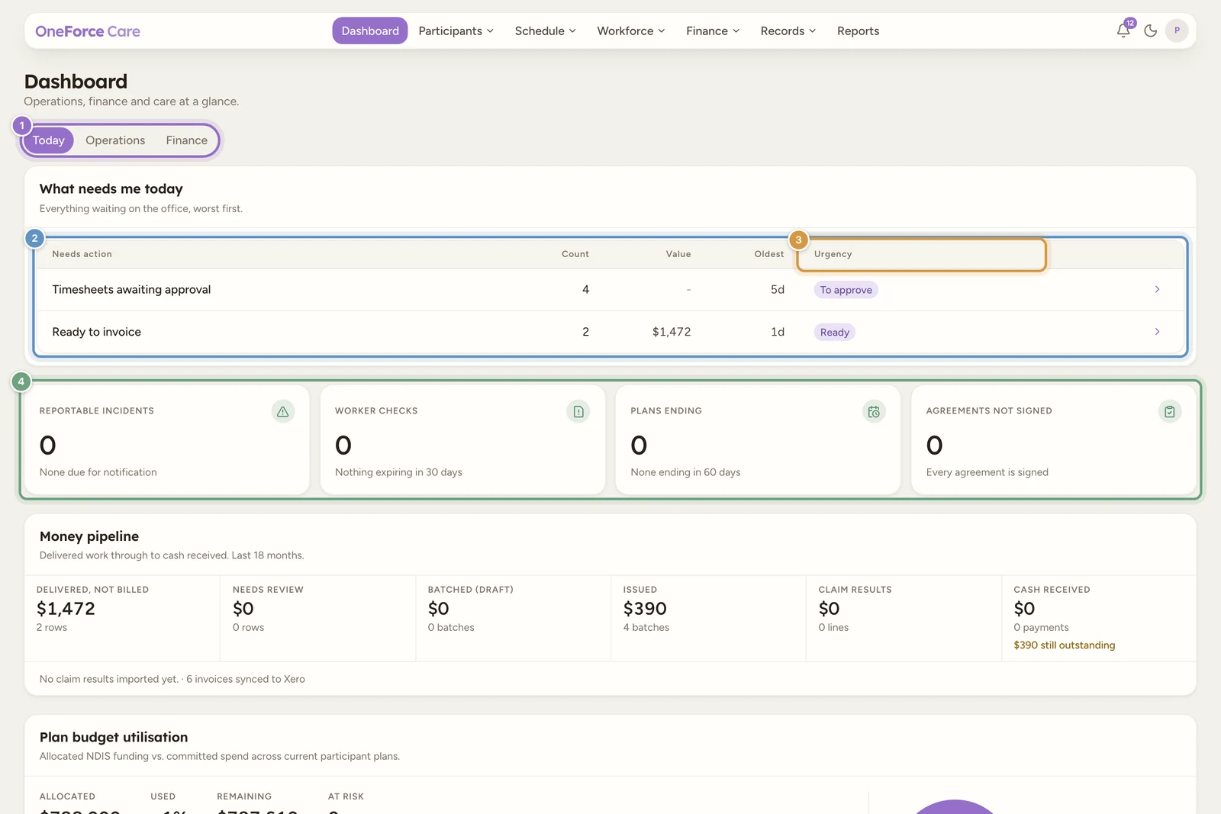Click the Oldest column header
Image resolution: width=1221 pixels, height=814 pixels.
pyautogui.click(x=769, y=254)
